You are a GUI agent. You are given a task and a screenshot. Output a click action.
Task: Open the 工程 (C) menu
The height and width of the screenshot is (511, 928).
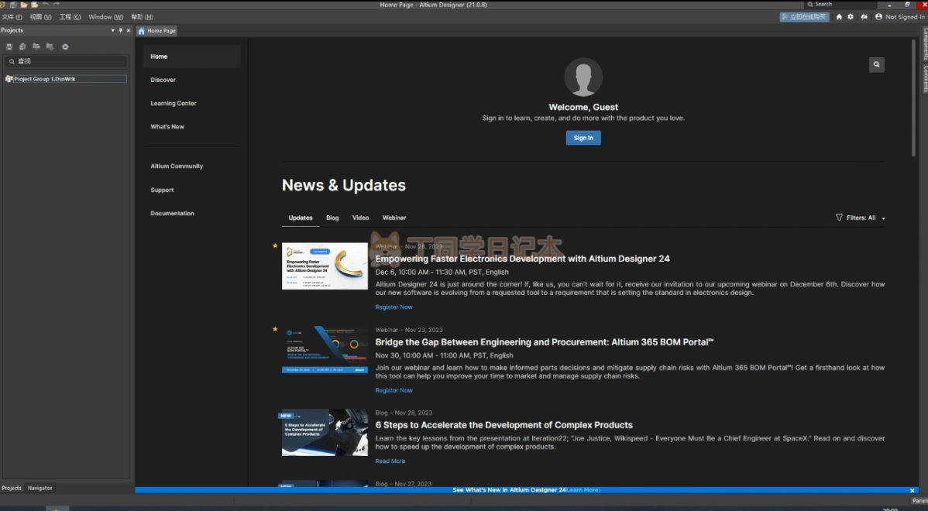point(70,17)
